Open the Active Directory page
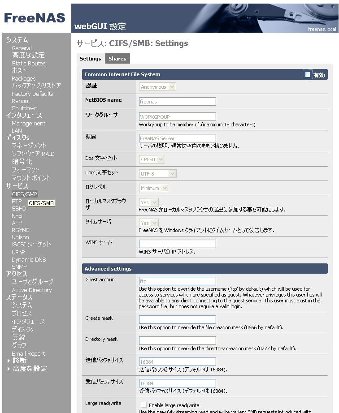This screenshot has width=339, height=413. (32, 290)
